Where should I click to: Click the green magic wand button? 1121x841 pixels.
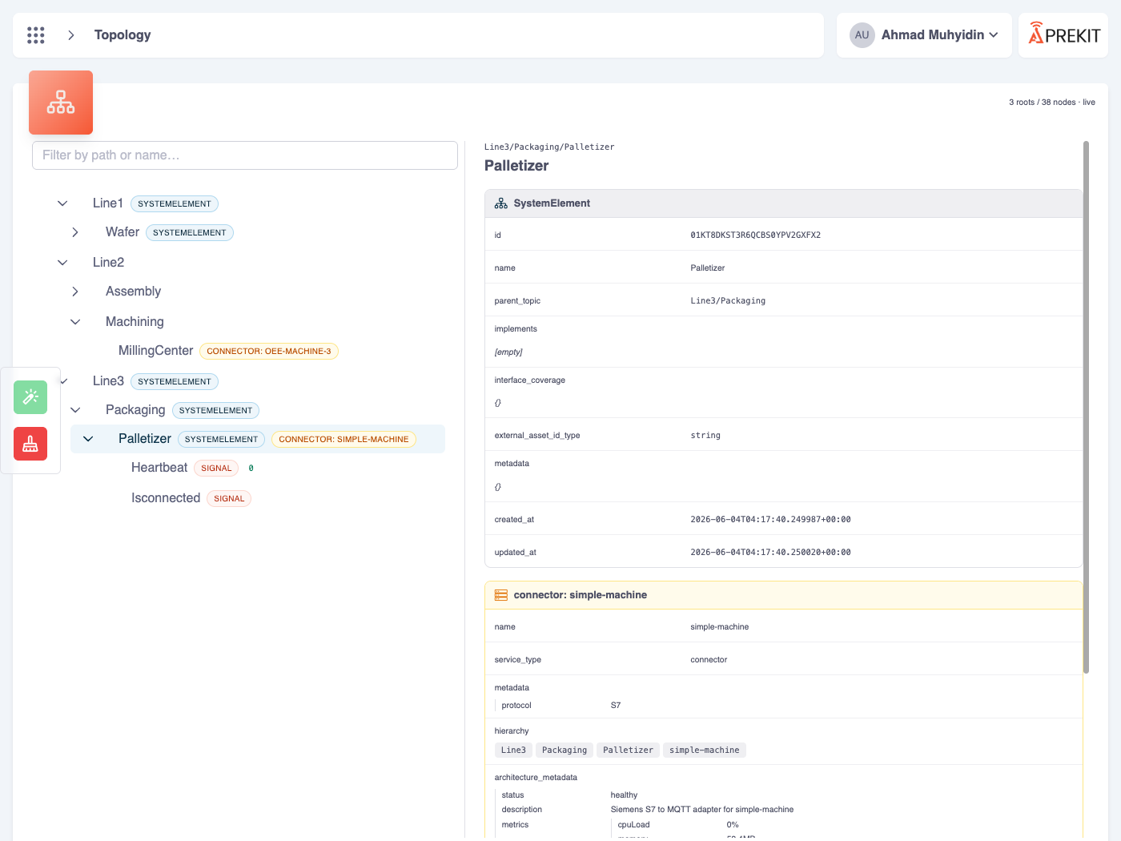click(x=30, y=397)
